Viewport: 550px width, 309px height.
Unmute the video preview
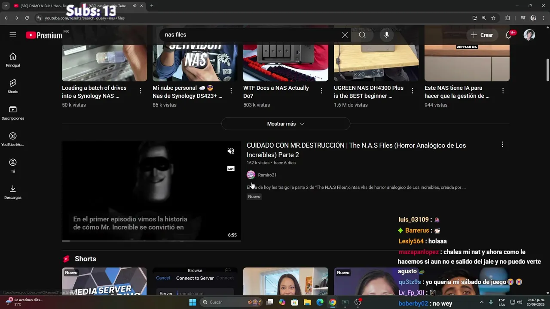pos(231,151)
